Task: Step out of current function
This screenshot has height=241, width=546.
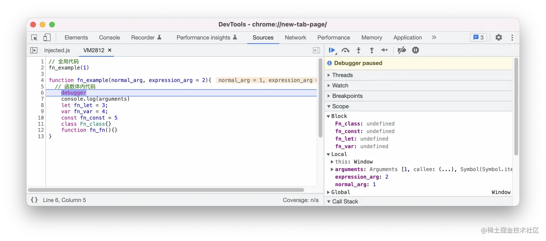Action: tap(372, 51)
